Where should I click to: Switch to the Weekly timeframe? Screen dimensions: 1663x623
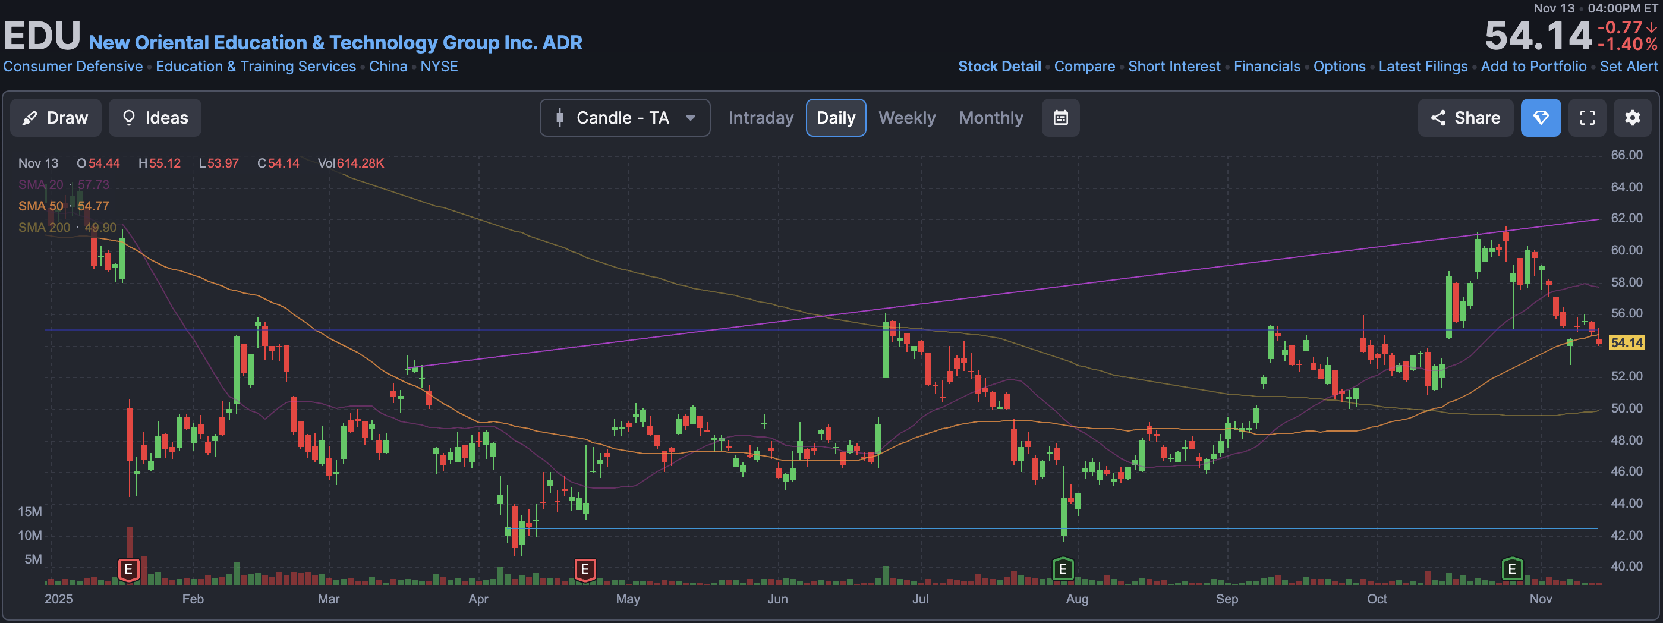[x=907, y=118]
